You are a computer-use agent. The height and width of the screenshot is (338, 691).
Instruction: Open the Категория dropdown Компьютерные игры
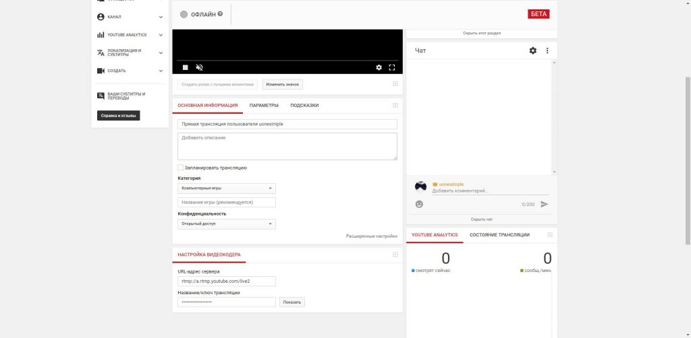(227, 189)
